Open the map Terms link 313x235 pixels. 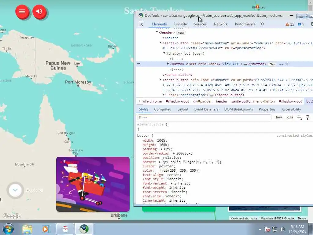coord(301,218)
